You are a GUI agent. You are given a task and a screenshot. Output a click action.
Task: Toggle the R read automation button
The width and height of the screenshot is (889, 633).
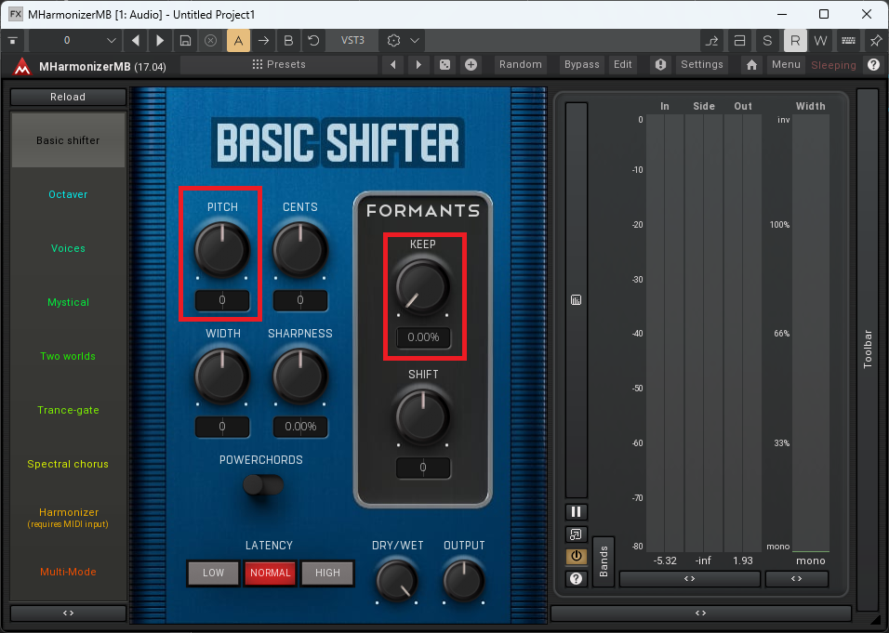pos(795,40)
